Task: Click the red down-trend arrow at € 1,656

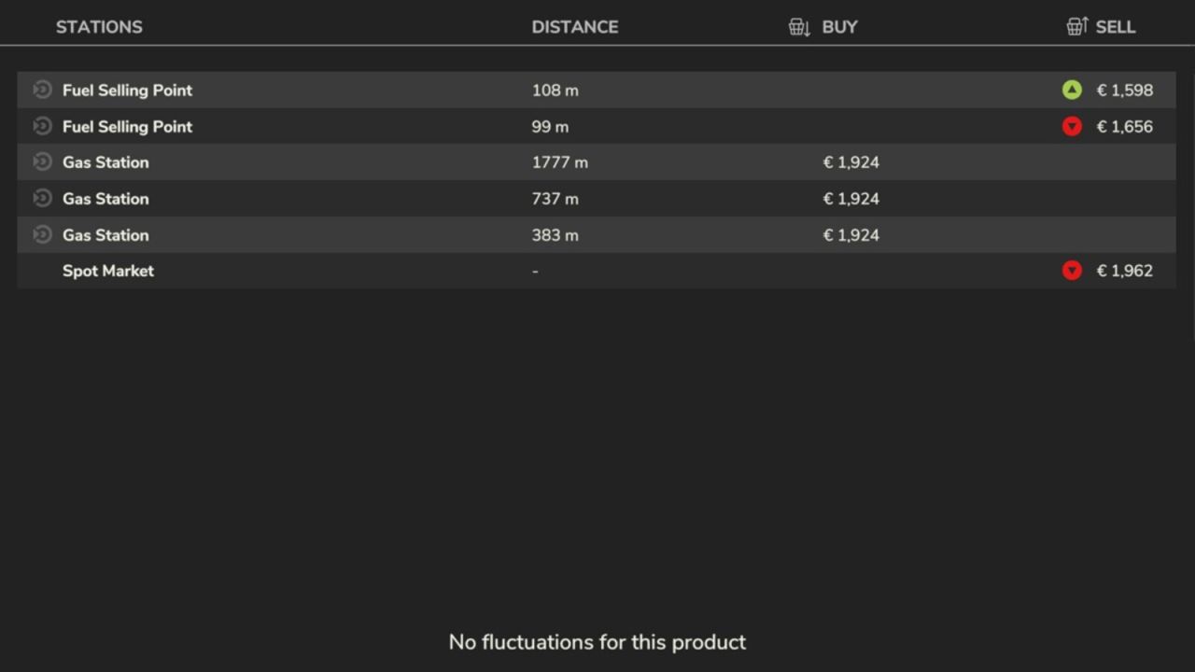Action: click(1072, 126)
